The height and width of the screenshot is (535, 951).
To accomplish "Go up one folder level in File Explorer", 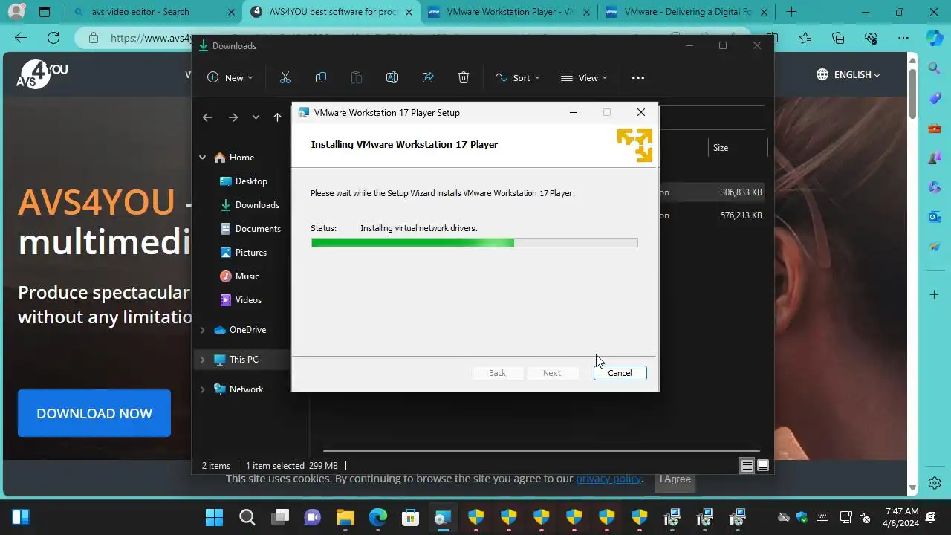I will coord(277,117).
